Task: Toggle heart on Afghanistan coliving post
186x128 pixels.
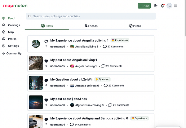Action: click(x=46, y=100)
